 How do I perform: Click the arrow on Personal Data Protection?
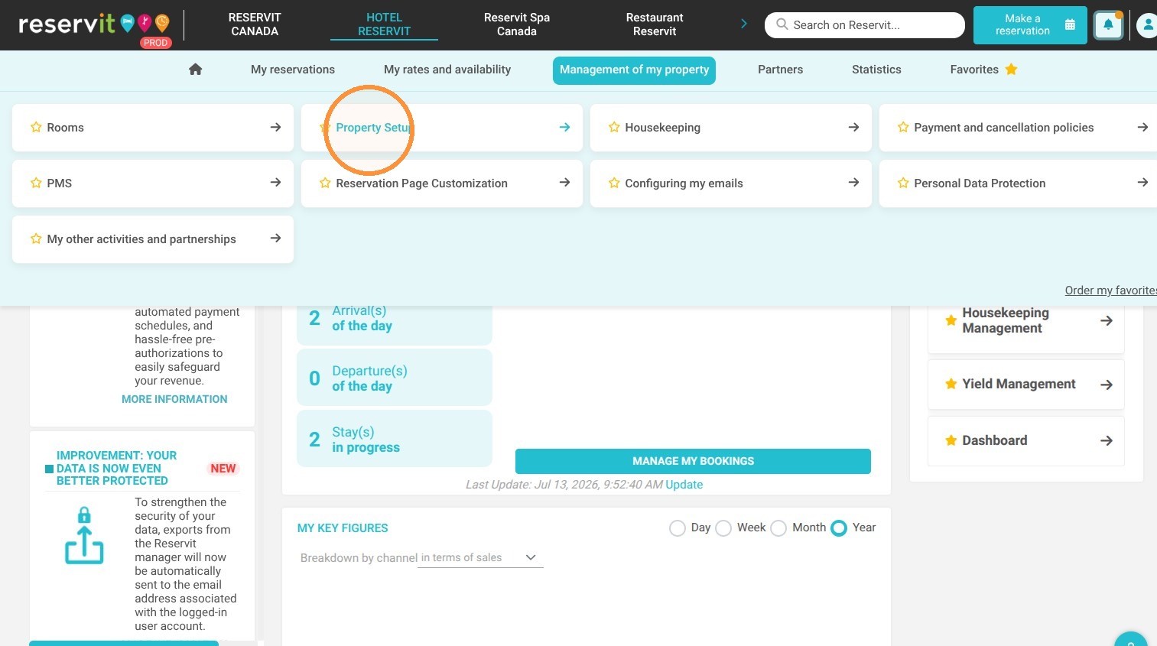point(1142,183)
